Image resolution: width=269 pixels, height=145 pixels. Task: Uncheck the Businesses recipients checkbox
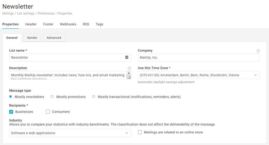pos(11,112)
